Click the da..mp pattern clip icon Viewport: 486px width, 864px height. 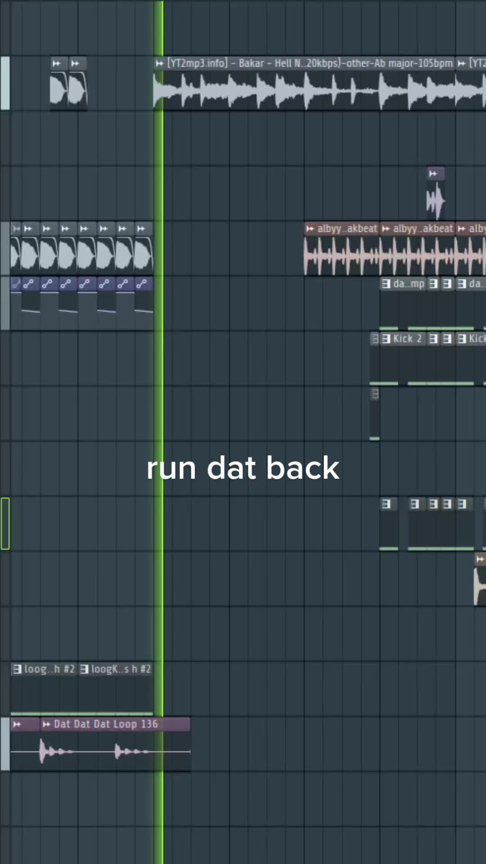pos(386,283)
